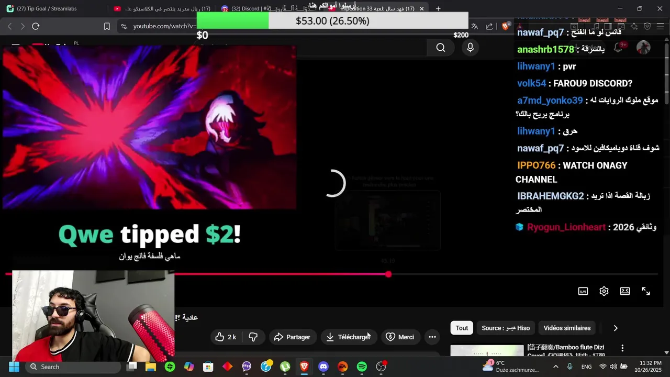The width and height of the screenshot is (670, 377).
Task: Open the Windows Start menu
Action: [x=14, y=367]
